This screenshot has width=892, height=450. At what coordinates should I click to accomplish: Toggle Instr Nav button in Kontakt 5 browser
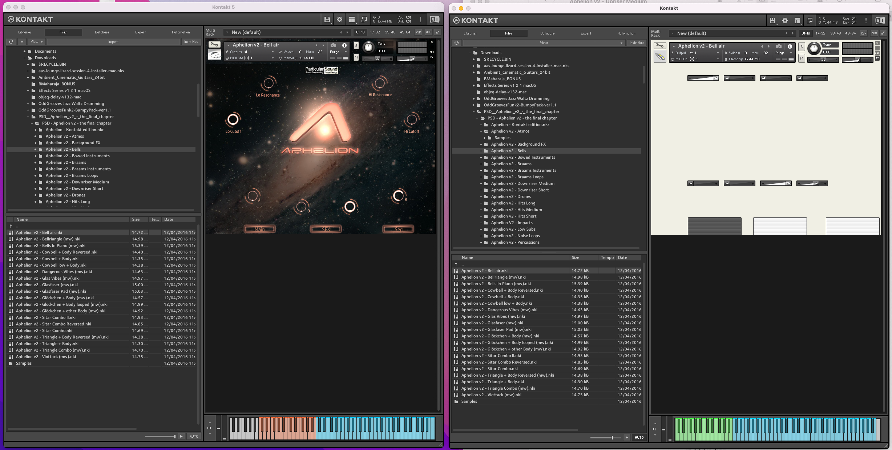(191, 42)
